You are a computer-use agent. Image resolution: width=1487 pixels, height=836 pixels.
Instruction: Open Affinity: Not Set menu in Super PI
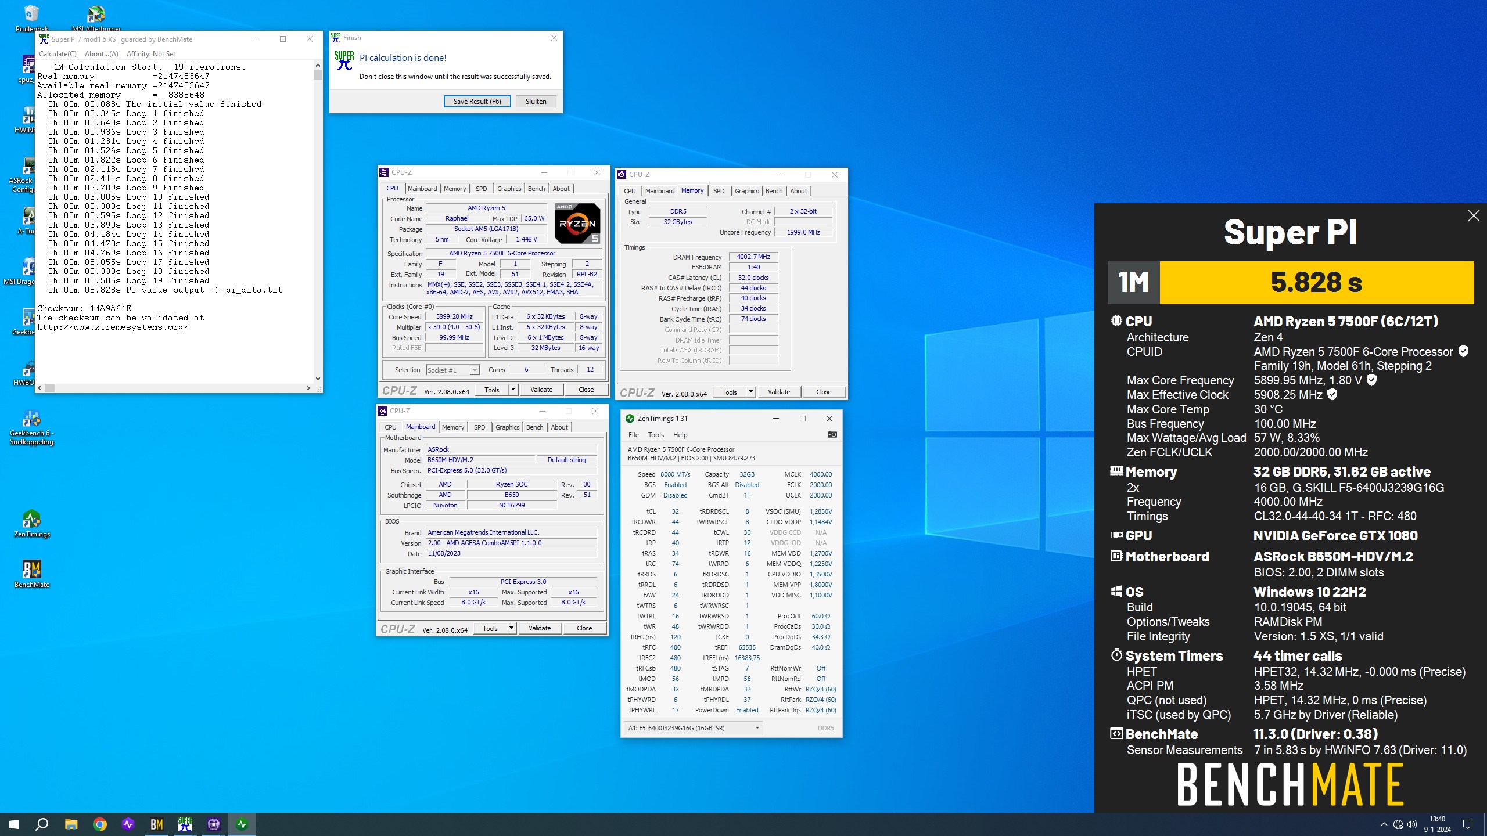(151, 54)
